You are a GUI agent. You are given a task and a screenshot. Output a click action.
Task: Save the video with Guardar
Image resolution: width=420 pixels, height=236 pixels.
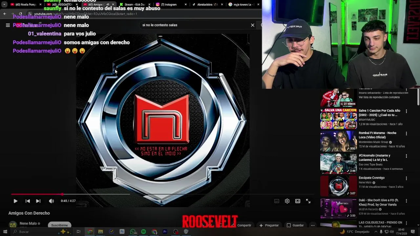[x=295, y=225]
